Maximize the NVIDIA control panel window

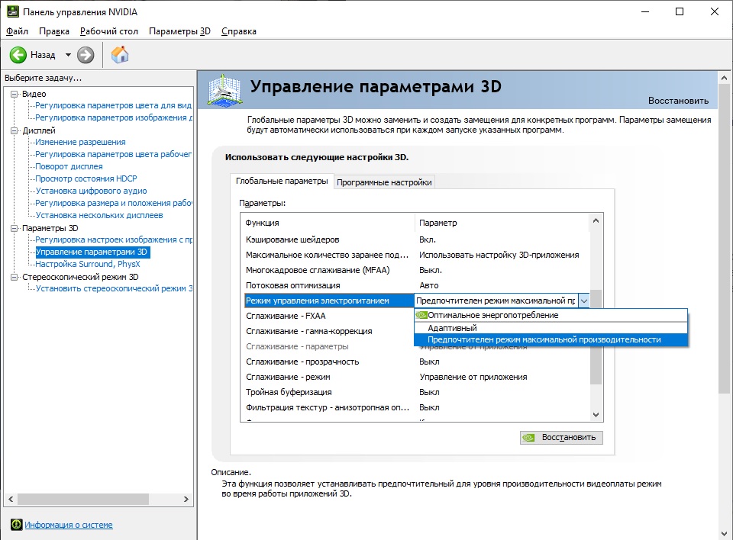tap(680, 11)
